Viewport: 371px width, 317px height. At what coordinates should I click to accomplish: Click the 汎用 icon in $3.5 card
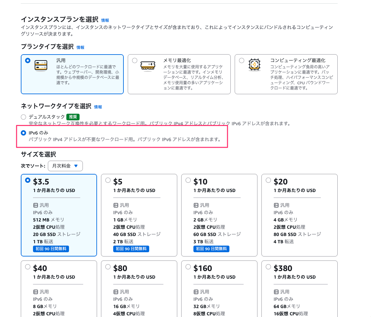[x=36, y=205]
